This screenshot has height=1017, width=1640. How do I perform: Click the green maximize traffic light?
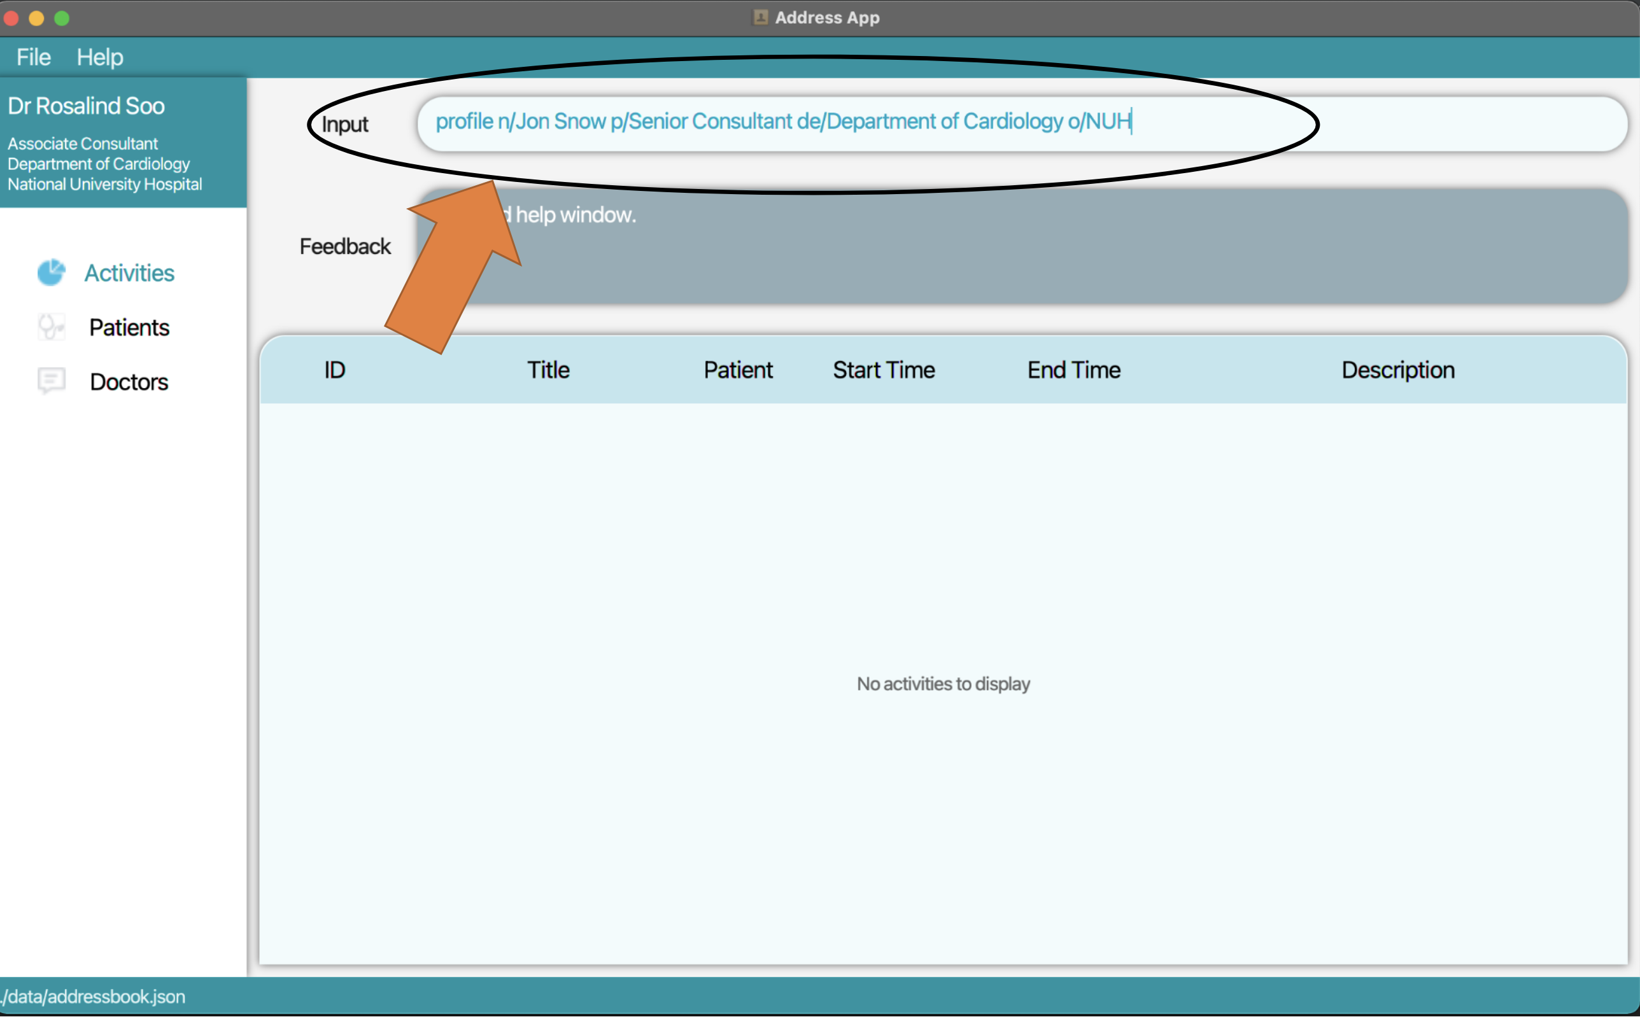tap(62, 18)
